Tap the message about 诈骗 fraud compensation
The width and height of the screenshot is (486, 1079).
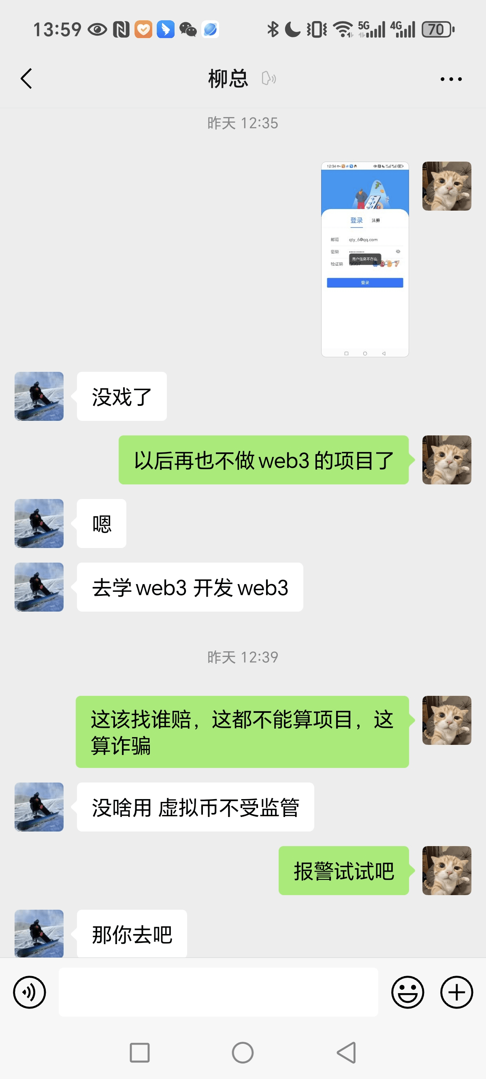click(x=242, y=732)
